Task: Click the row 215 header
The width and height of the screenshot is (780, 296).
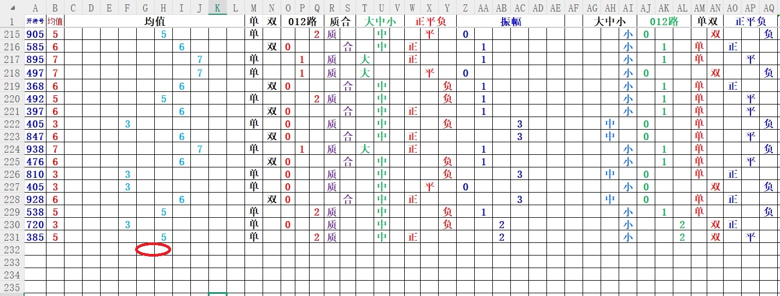Action: coord(12,34)
